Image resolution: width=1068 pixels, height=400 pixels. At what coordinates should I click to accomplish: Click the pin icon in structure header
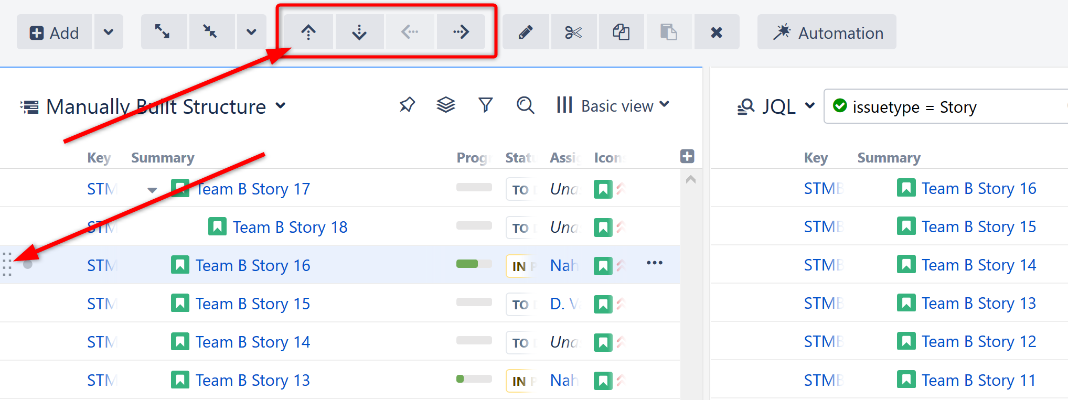tap(407, 105)
